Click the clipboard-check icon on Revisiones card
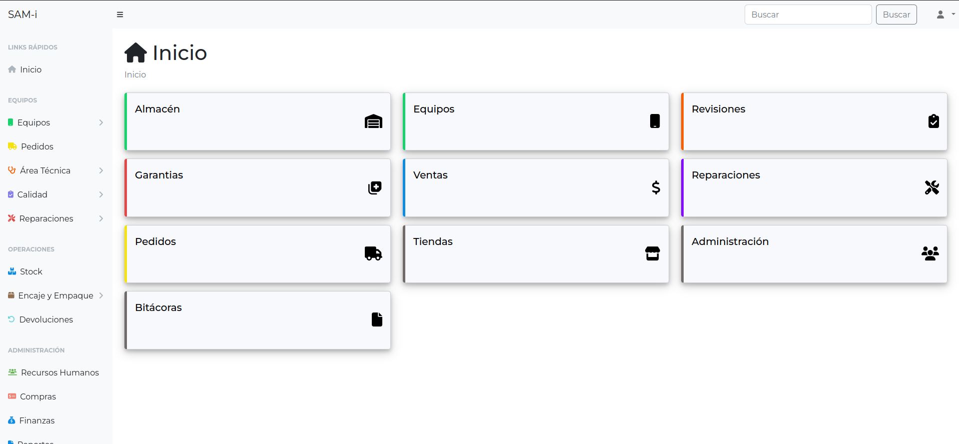 [x=934, y=121]
